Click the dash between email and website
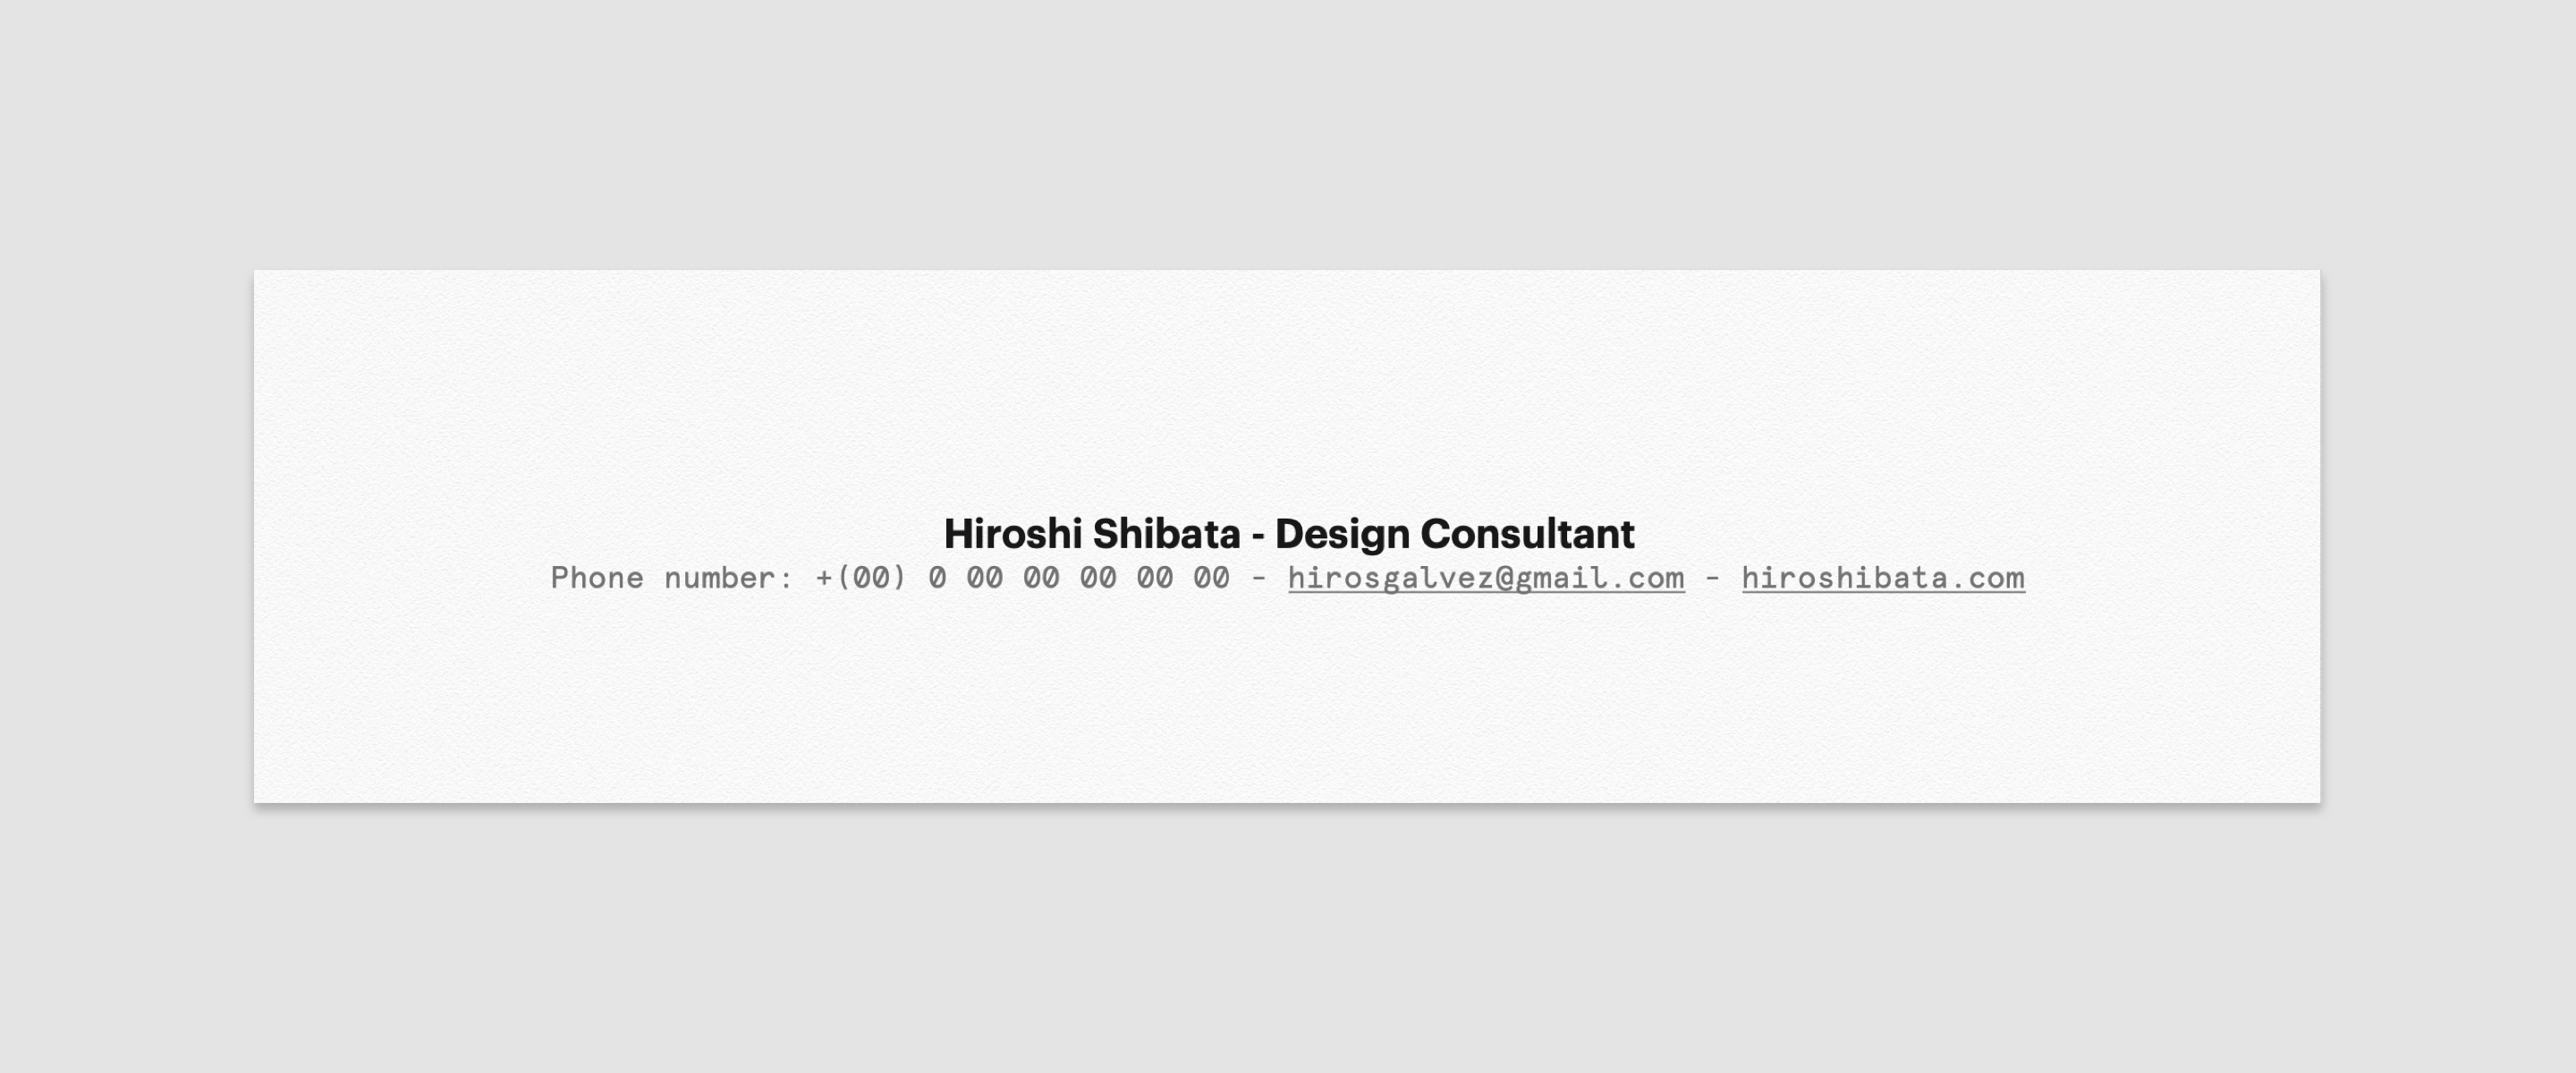This screenshot has height=1073, width=2576. pyautogui.click(x=1713, y=578)
